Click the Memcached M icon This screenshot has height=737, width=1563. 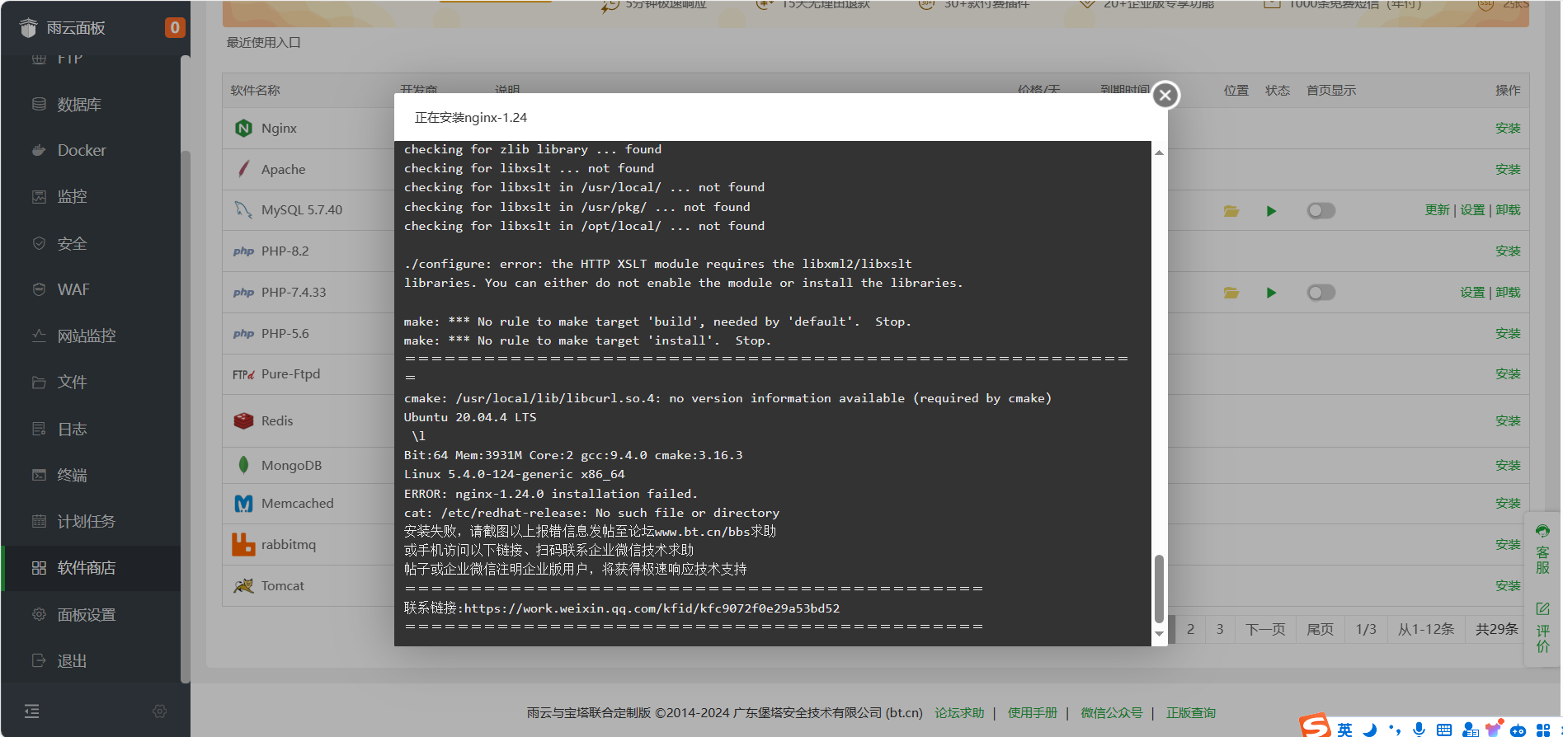[243, 503]
